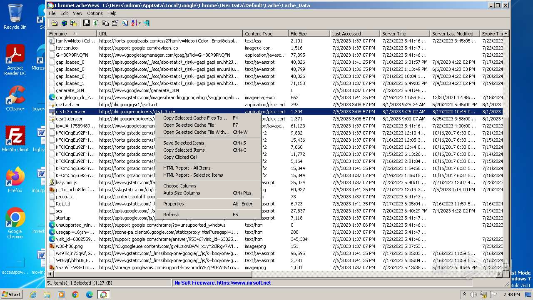Image resolution: width=533 pixels, height=300 pixels.
Task: Select Auto Size Columns in context menu
Action: pos(209,193)
